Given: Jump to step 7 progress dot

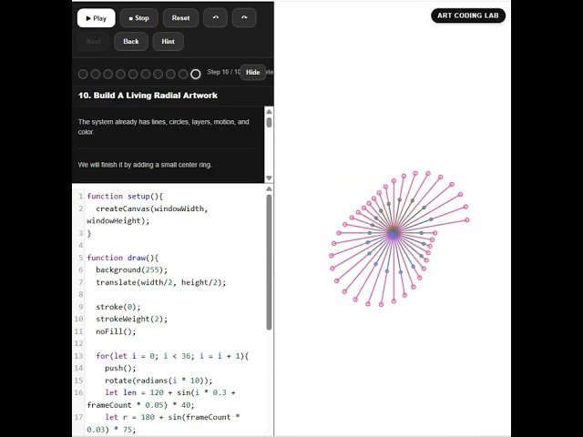Looking at the screenshot, I should coord(158,74).
